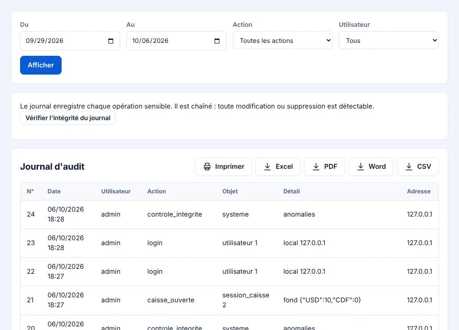Viewport: 459px width, 330px height.
Task: Select row number 24 cell
Action: pos(31,214)
